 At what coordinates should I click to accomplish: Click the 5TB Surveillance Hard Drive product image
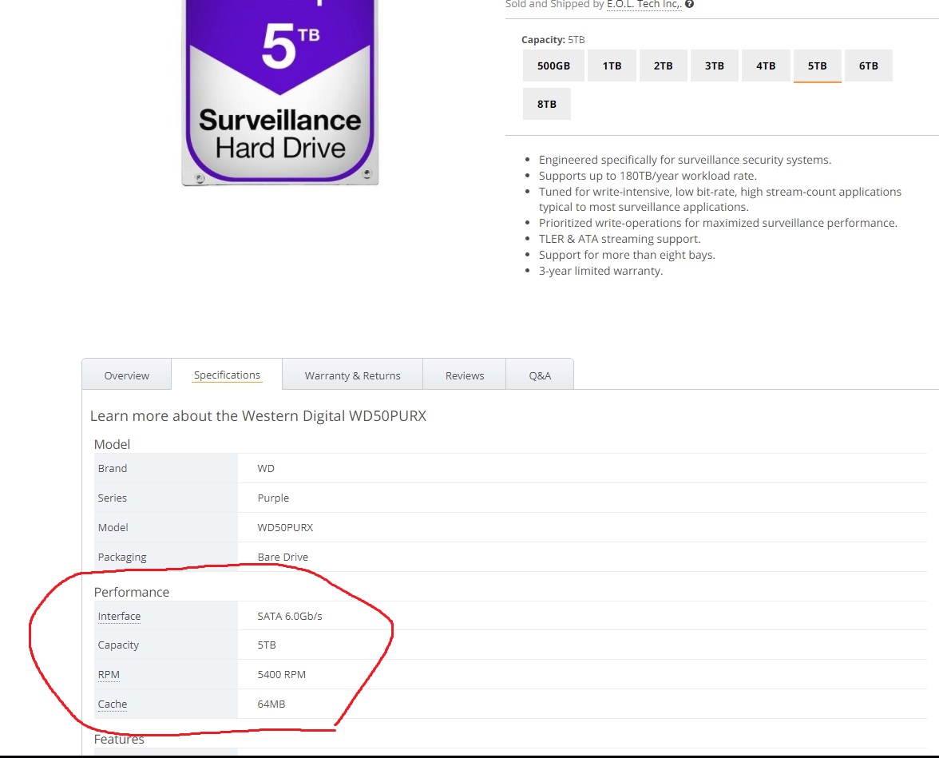coord(279,93)
